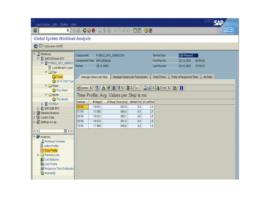Switch to Parts of Response Time tab
The height and width of the screenshot is (202, 270).
[x=184, y=77]
